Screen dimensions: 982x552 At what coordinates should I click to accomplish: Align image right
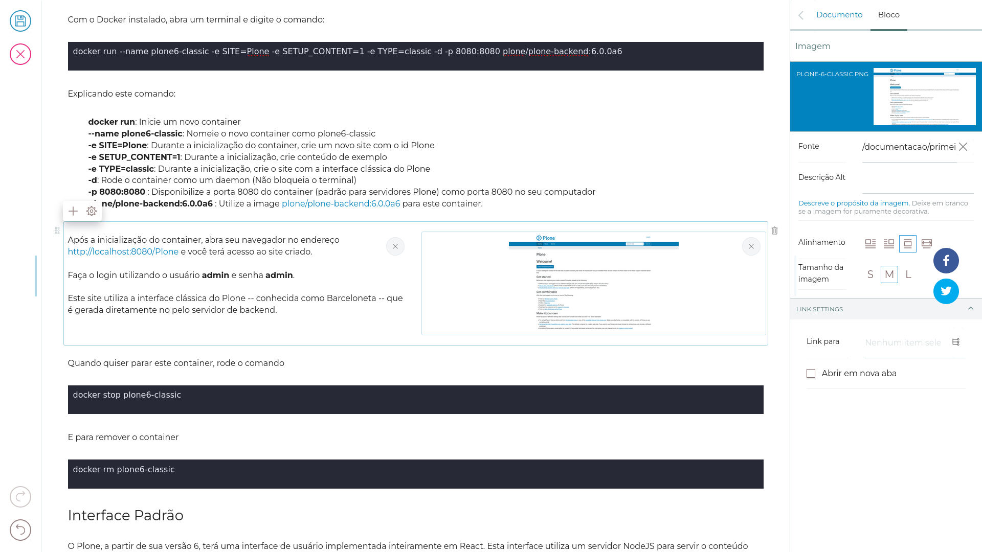889,244
